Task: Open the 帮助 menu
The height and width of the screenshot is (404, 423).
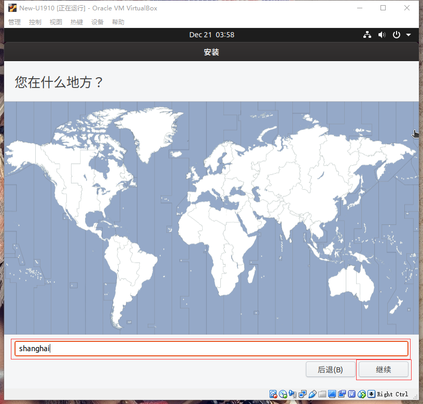Action: (x=118, y=22)
